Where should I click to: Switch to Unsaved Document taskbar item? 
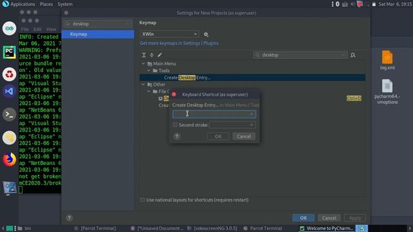click(x=157, y=228)
